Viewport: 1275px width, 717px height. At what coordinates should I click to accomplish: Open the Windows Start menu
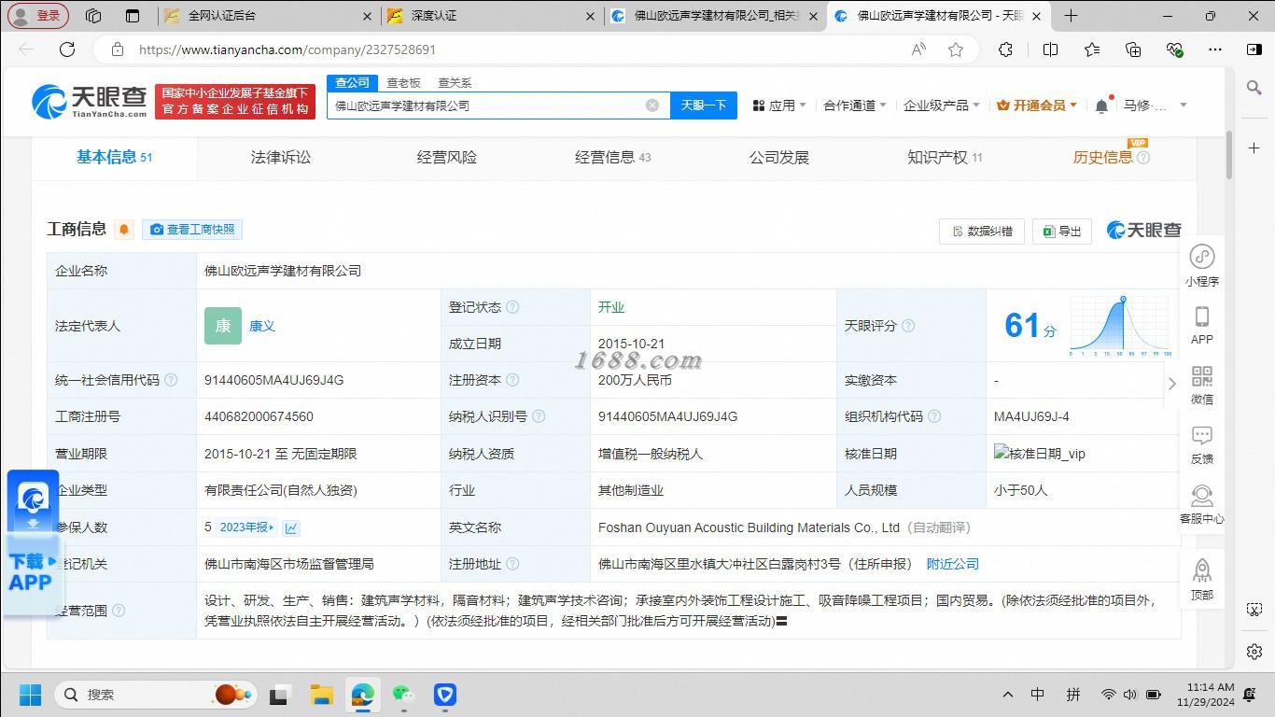31,695
